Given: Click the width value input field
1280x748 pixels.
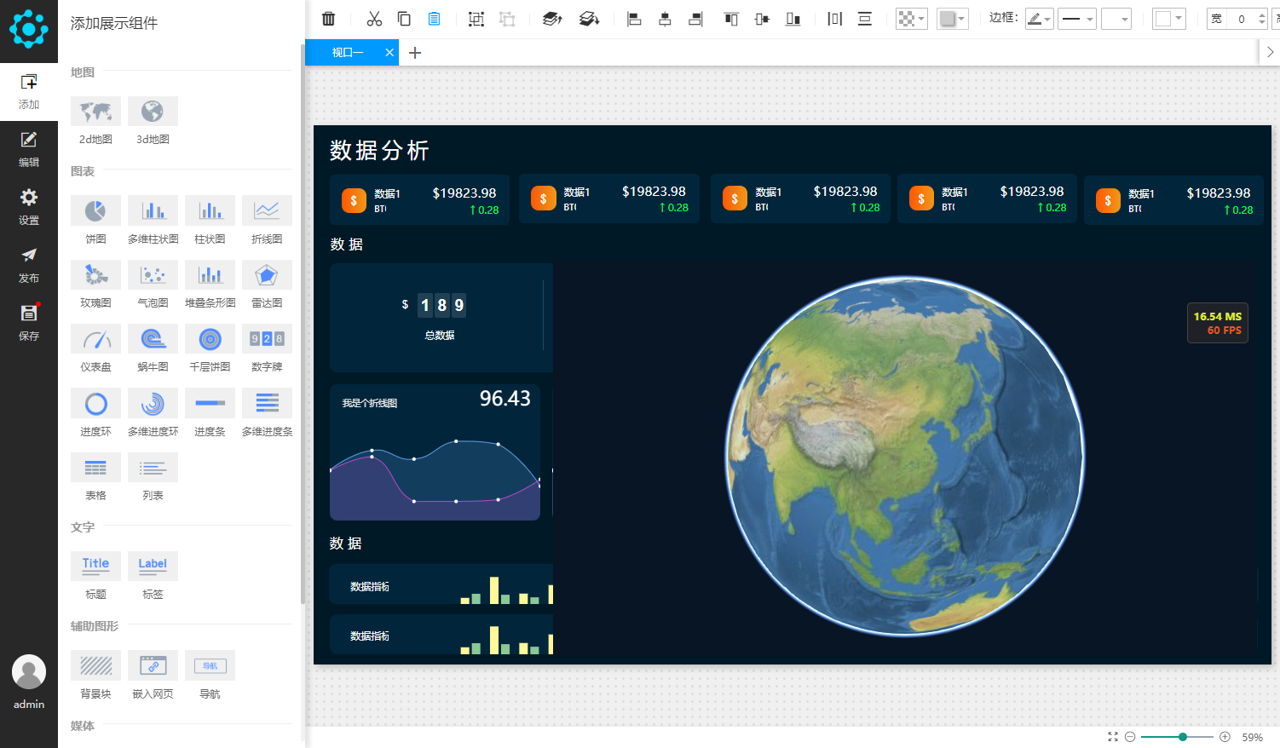Looking at the screenshot, I should click(1242, 19).
